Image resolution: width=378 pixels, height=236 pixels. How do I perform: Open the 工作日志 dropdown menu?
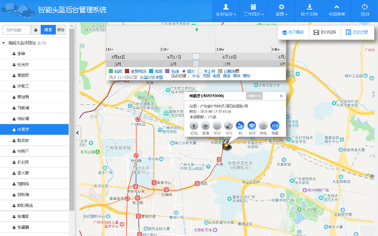tap(254, 11)
